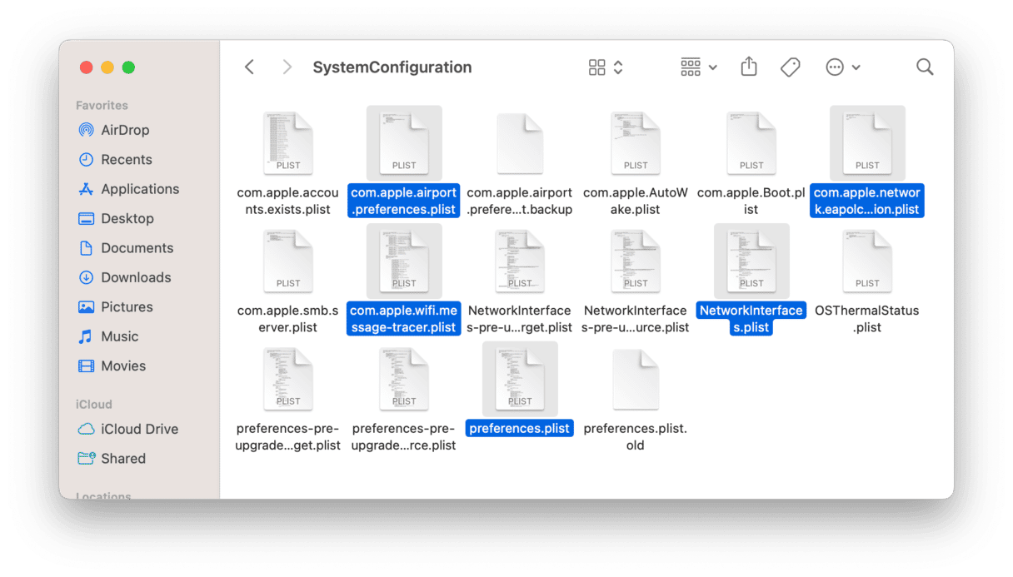The image size is (1013, 577).
Task: Select Recents in the sidebar
Action: [x=115, y=159]
